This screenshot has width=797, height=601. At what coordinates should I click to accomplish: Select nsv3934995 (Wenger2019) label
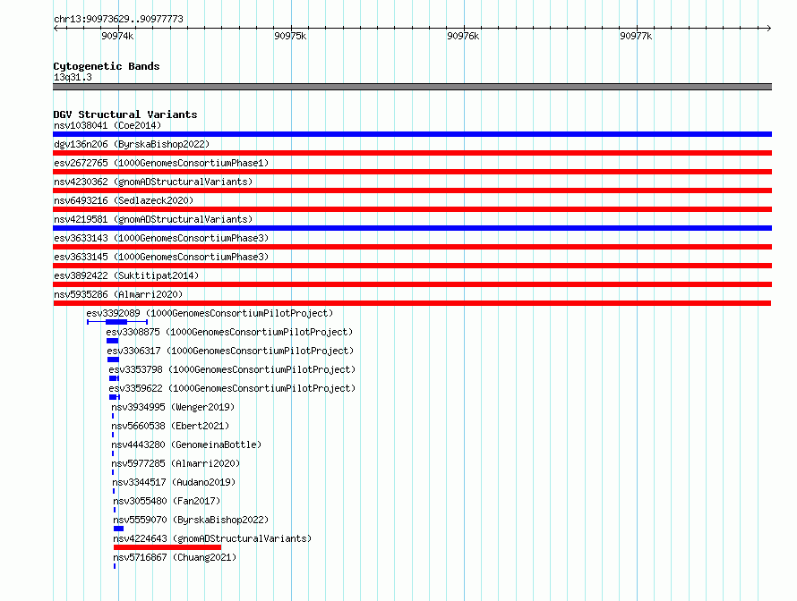point(173,407)
